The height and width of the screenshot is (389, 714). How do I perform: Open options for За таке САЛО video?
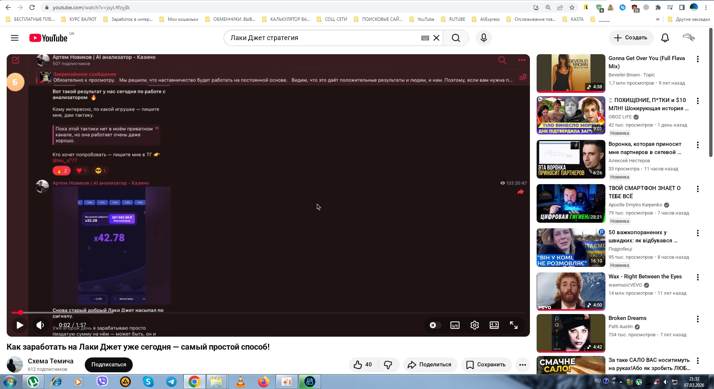(698, 361)
